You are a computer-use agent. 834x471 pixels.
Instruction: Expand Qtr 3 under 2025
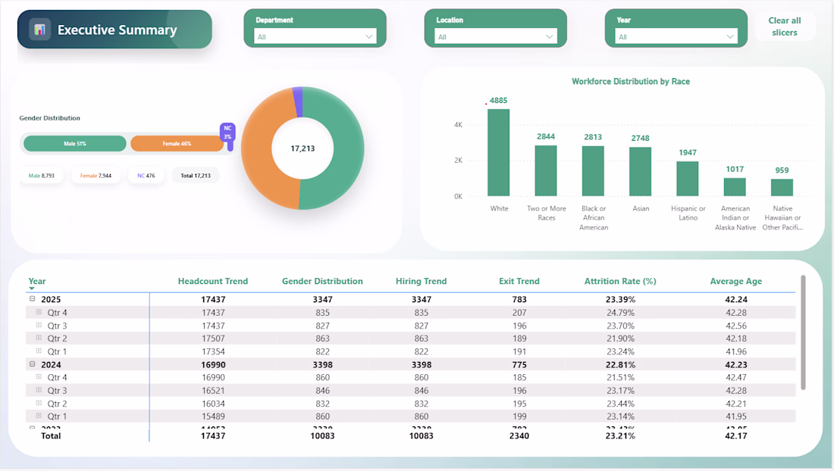39,325
